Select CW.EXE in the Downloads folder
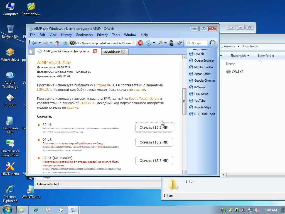285x214 pixels. click(235, 72)
